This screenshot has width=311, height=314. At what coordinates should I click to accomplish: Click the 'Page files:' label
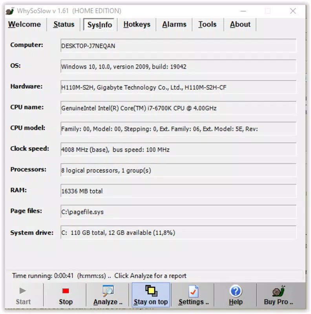26,211
